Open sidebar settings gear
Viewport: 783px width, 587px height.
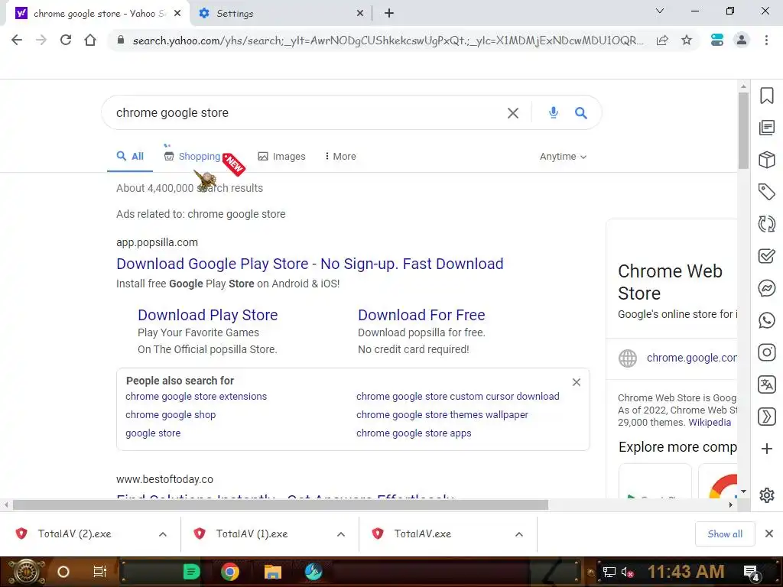[766, 495]
